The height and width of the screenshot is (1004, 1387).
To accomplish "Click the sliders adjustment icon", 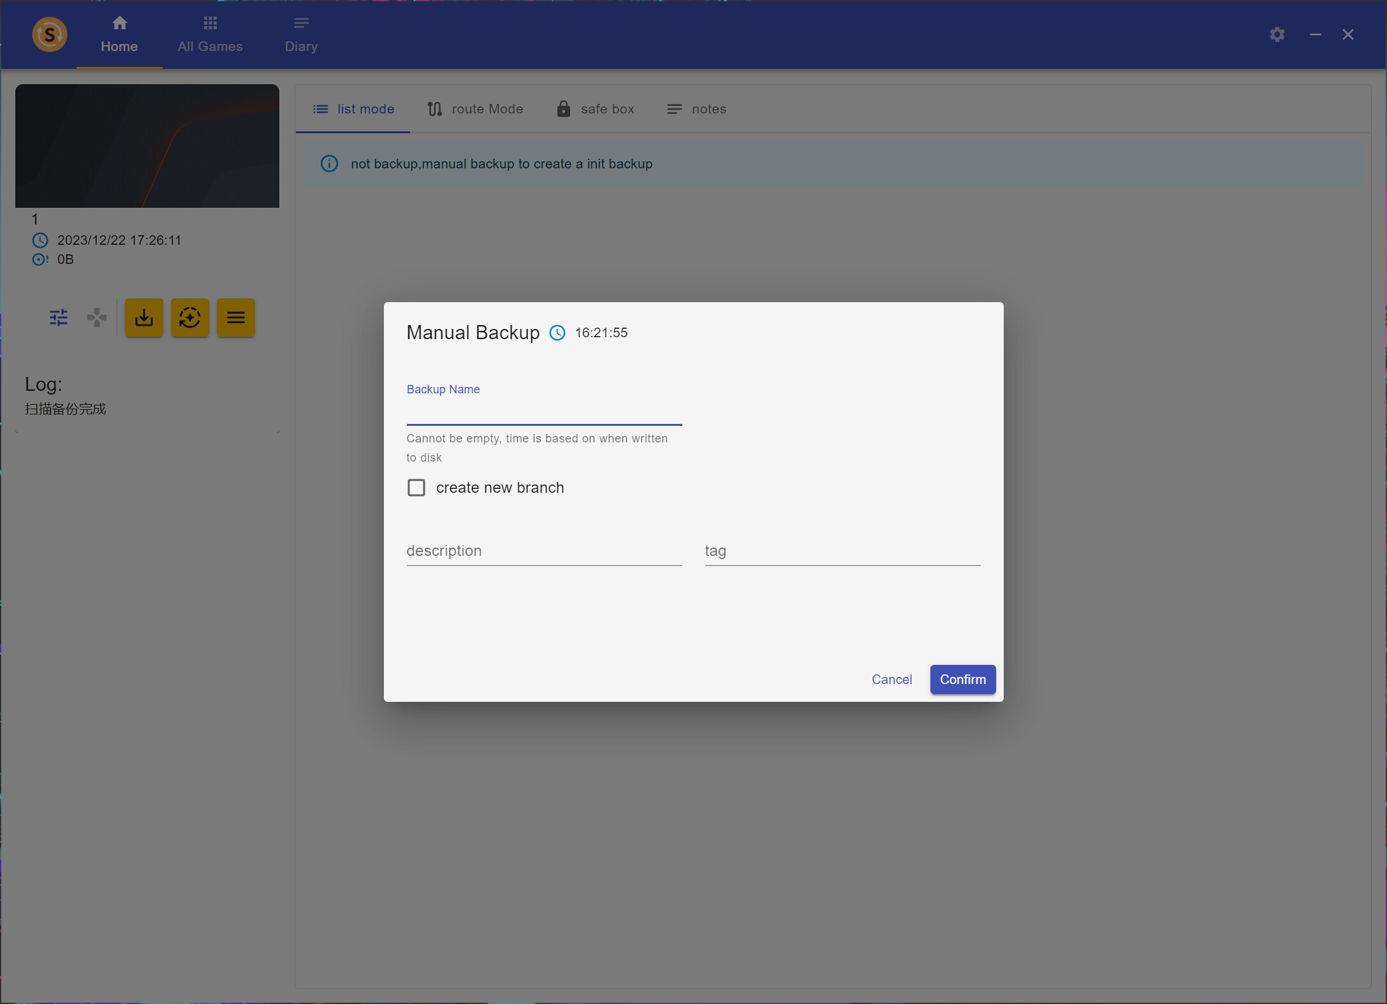I will [x=58, y=317].
